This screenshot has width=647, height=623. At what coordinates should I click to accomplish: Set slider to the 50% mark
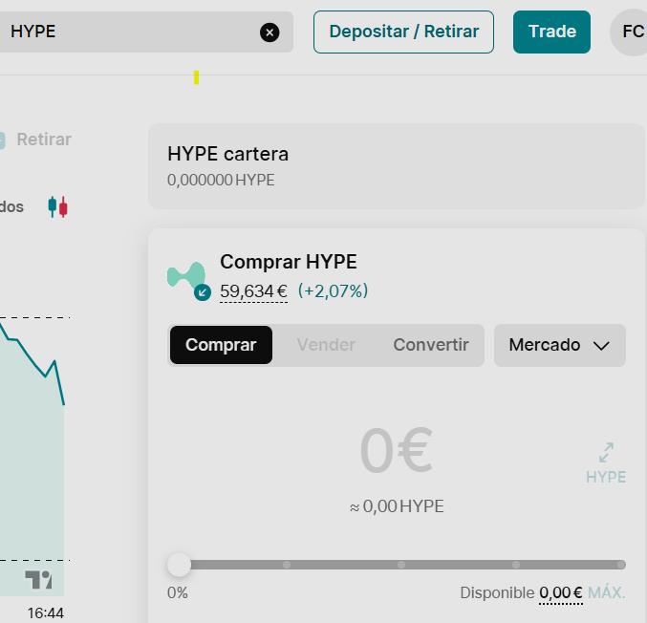[401, 565]
